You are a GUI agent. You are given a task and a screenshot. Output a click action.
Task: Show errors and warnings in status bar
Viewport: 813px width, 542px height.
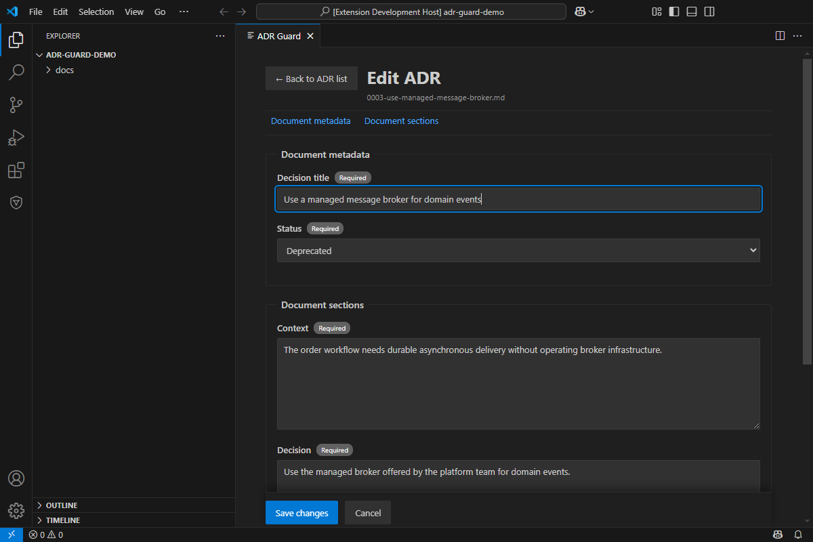point(46,535)
